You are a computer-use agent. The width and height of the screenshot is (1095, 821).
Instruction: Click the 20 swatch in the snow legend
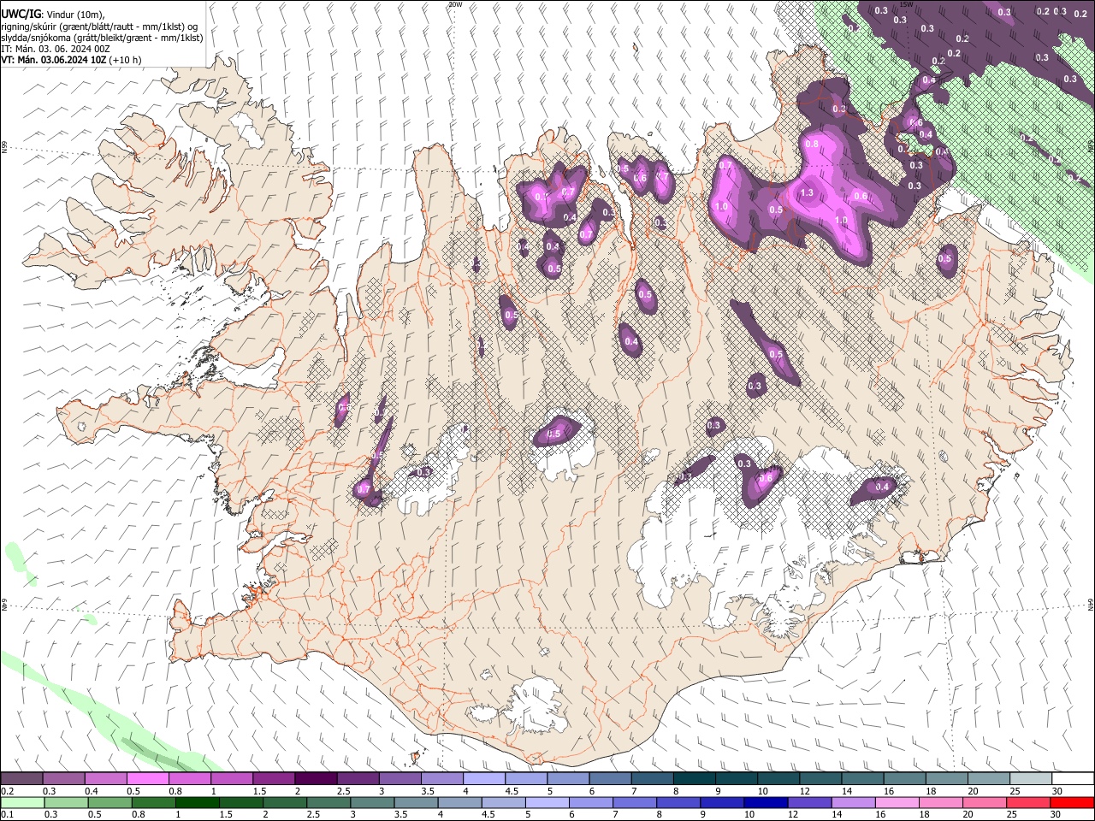pos(988,778)
